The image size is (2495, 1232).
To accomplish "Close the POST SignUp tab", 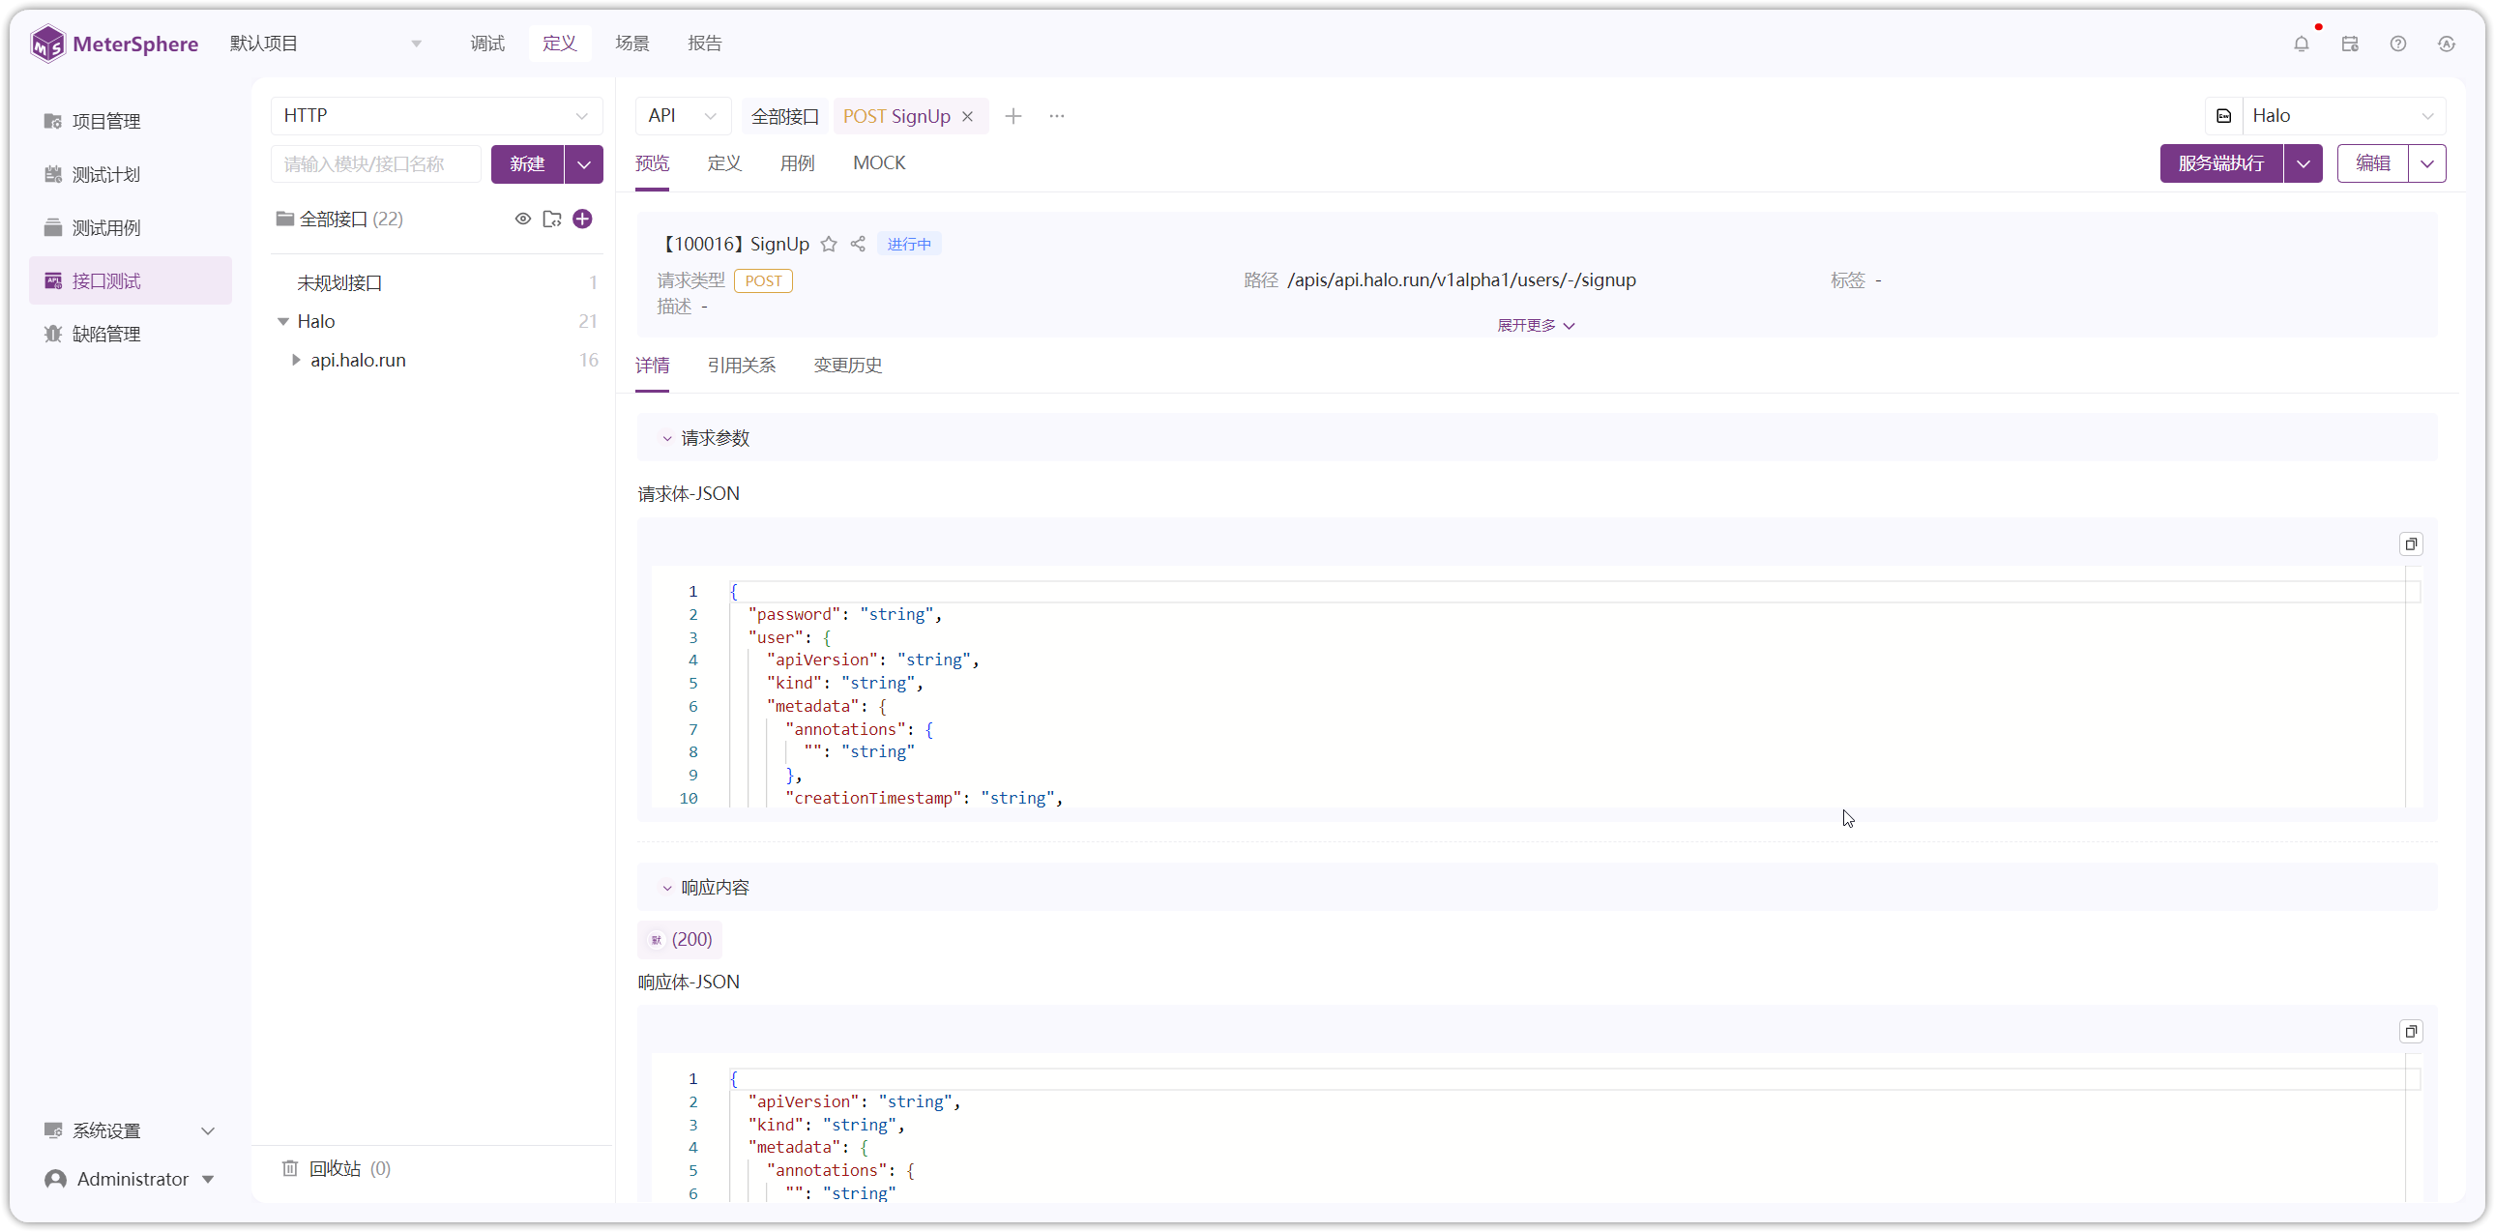I will pyautogui.click(x=967, y=116).
